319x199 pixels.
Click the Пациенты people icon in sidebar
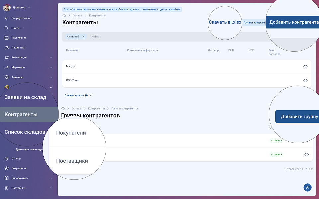point(6,48)
